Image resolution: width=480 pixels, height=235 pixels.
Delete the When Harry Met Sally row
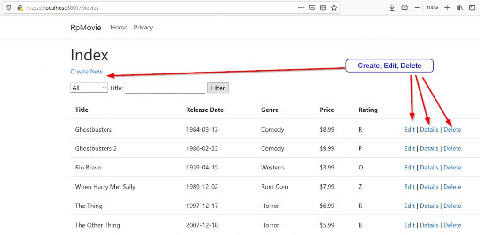[x=452, y=187]
